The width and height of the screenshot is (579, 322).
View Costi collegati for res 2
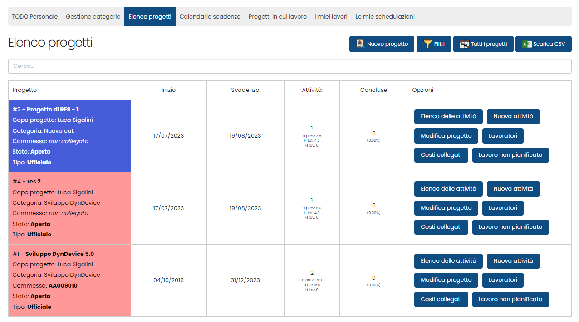[441, 227]
